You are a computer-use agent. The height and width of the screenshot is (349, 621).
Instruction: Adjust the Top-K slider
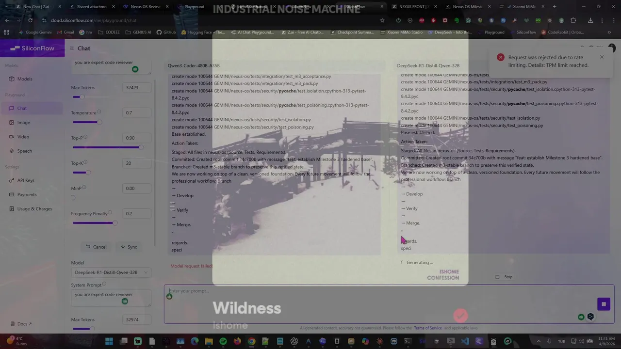pos(87,173)
